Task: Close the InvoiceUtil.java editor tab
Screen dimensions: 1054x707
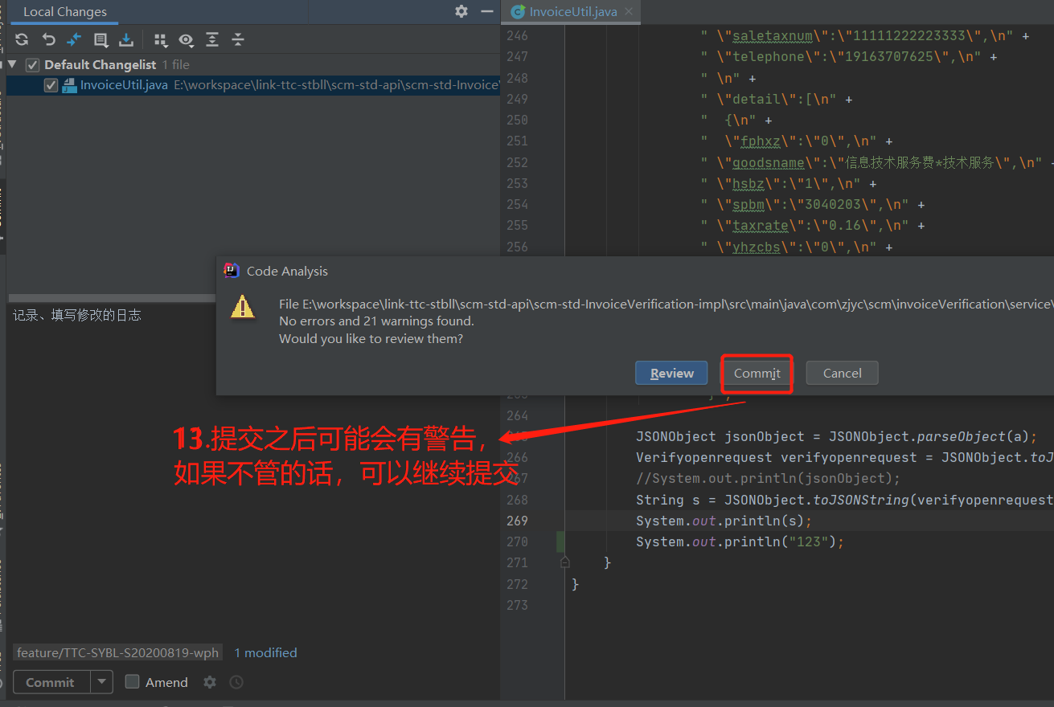Action: [629, 11]
